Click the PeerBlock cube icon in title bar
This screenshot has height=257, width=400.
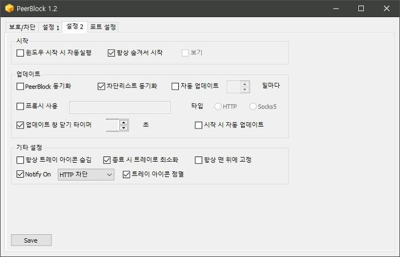coord(10,9)
